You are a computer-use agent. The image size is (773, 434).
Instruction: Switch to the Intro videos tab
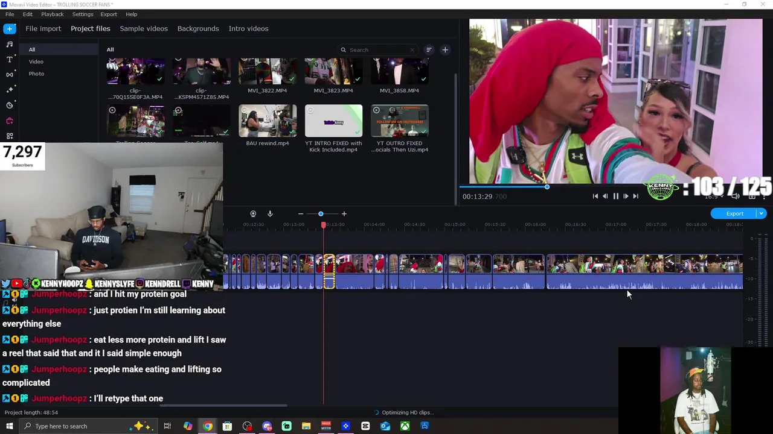[x=248, y=28]
